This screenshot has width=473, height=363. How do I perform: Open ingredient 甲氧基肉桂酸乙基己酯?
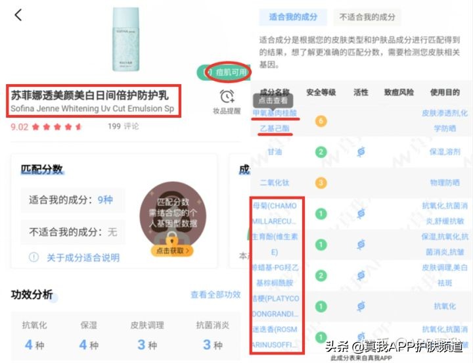tap(275, 121)
